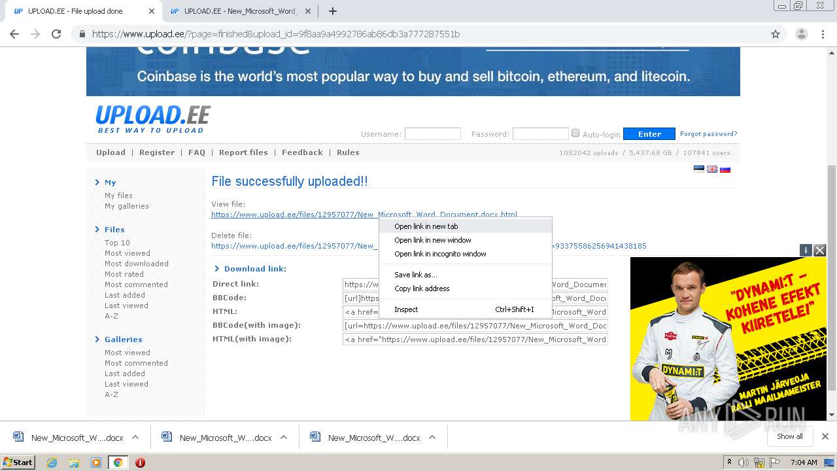Switch to the New_Microsoft_Word tab
This screenshot has height=471, width=837.
click(x=239, y=11)
